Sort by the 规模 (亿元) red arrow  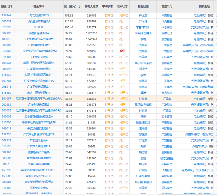[x=80, y=7]
